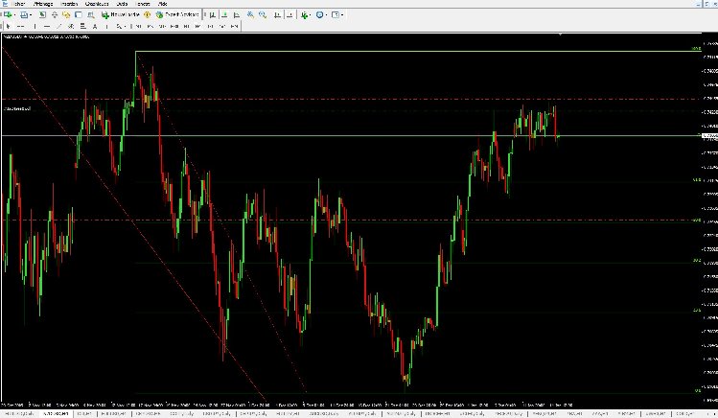This screenshot has width=718, height=418.
Task: Switch chart to M15 timeframe
Action: tap(162, 27)
